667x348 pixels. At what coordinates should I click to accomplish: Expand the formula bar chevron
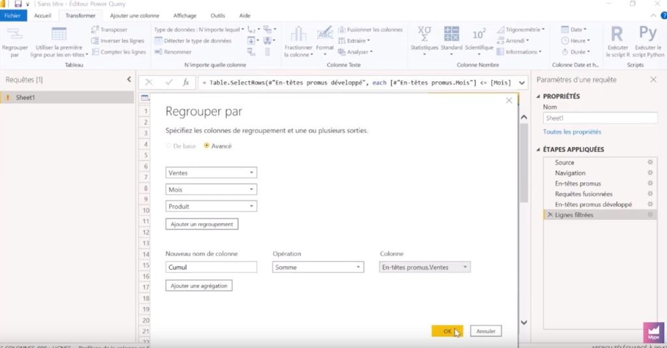(522, 83)
